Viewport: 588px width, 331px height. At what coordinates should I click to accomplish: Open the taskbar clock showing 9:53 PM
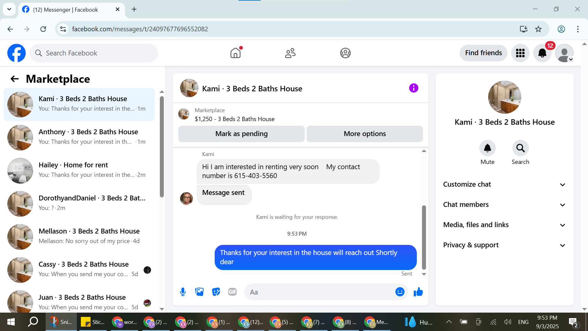(x=547, y=322)
